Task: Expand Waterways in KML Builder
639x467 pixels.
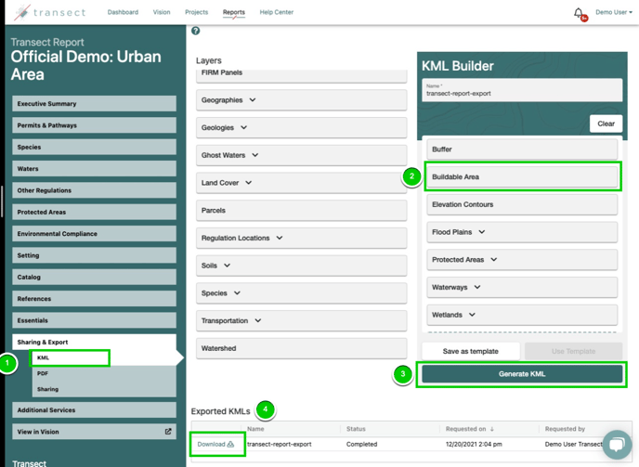Action: click(x=477, y=287)
